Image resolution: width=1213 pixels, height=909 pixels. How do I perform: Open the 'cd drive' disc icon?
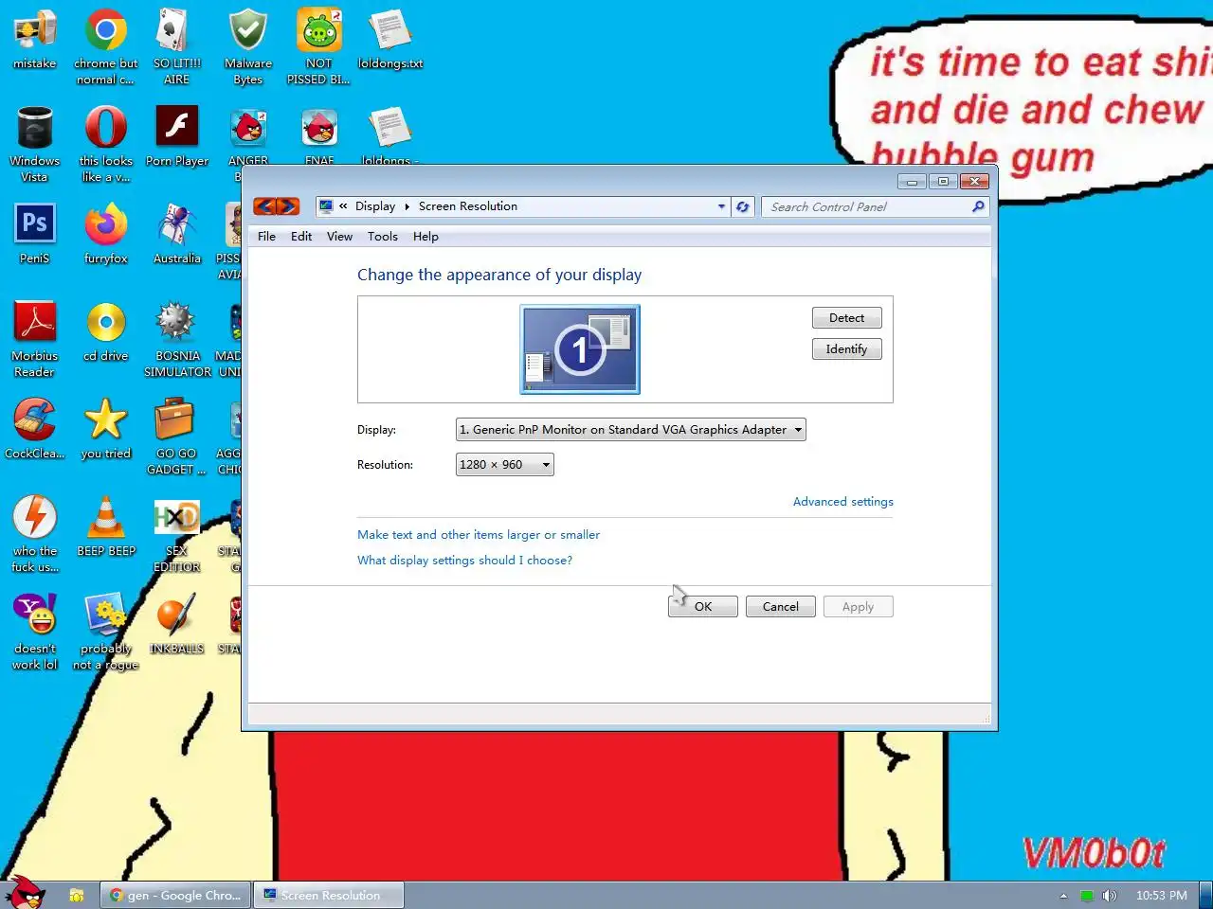click(106, 332)
